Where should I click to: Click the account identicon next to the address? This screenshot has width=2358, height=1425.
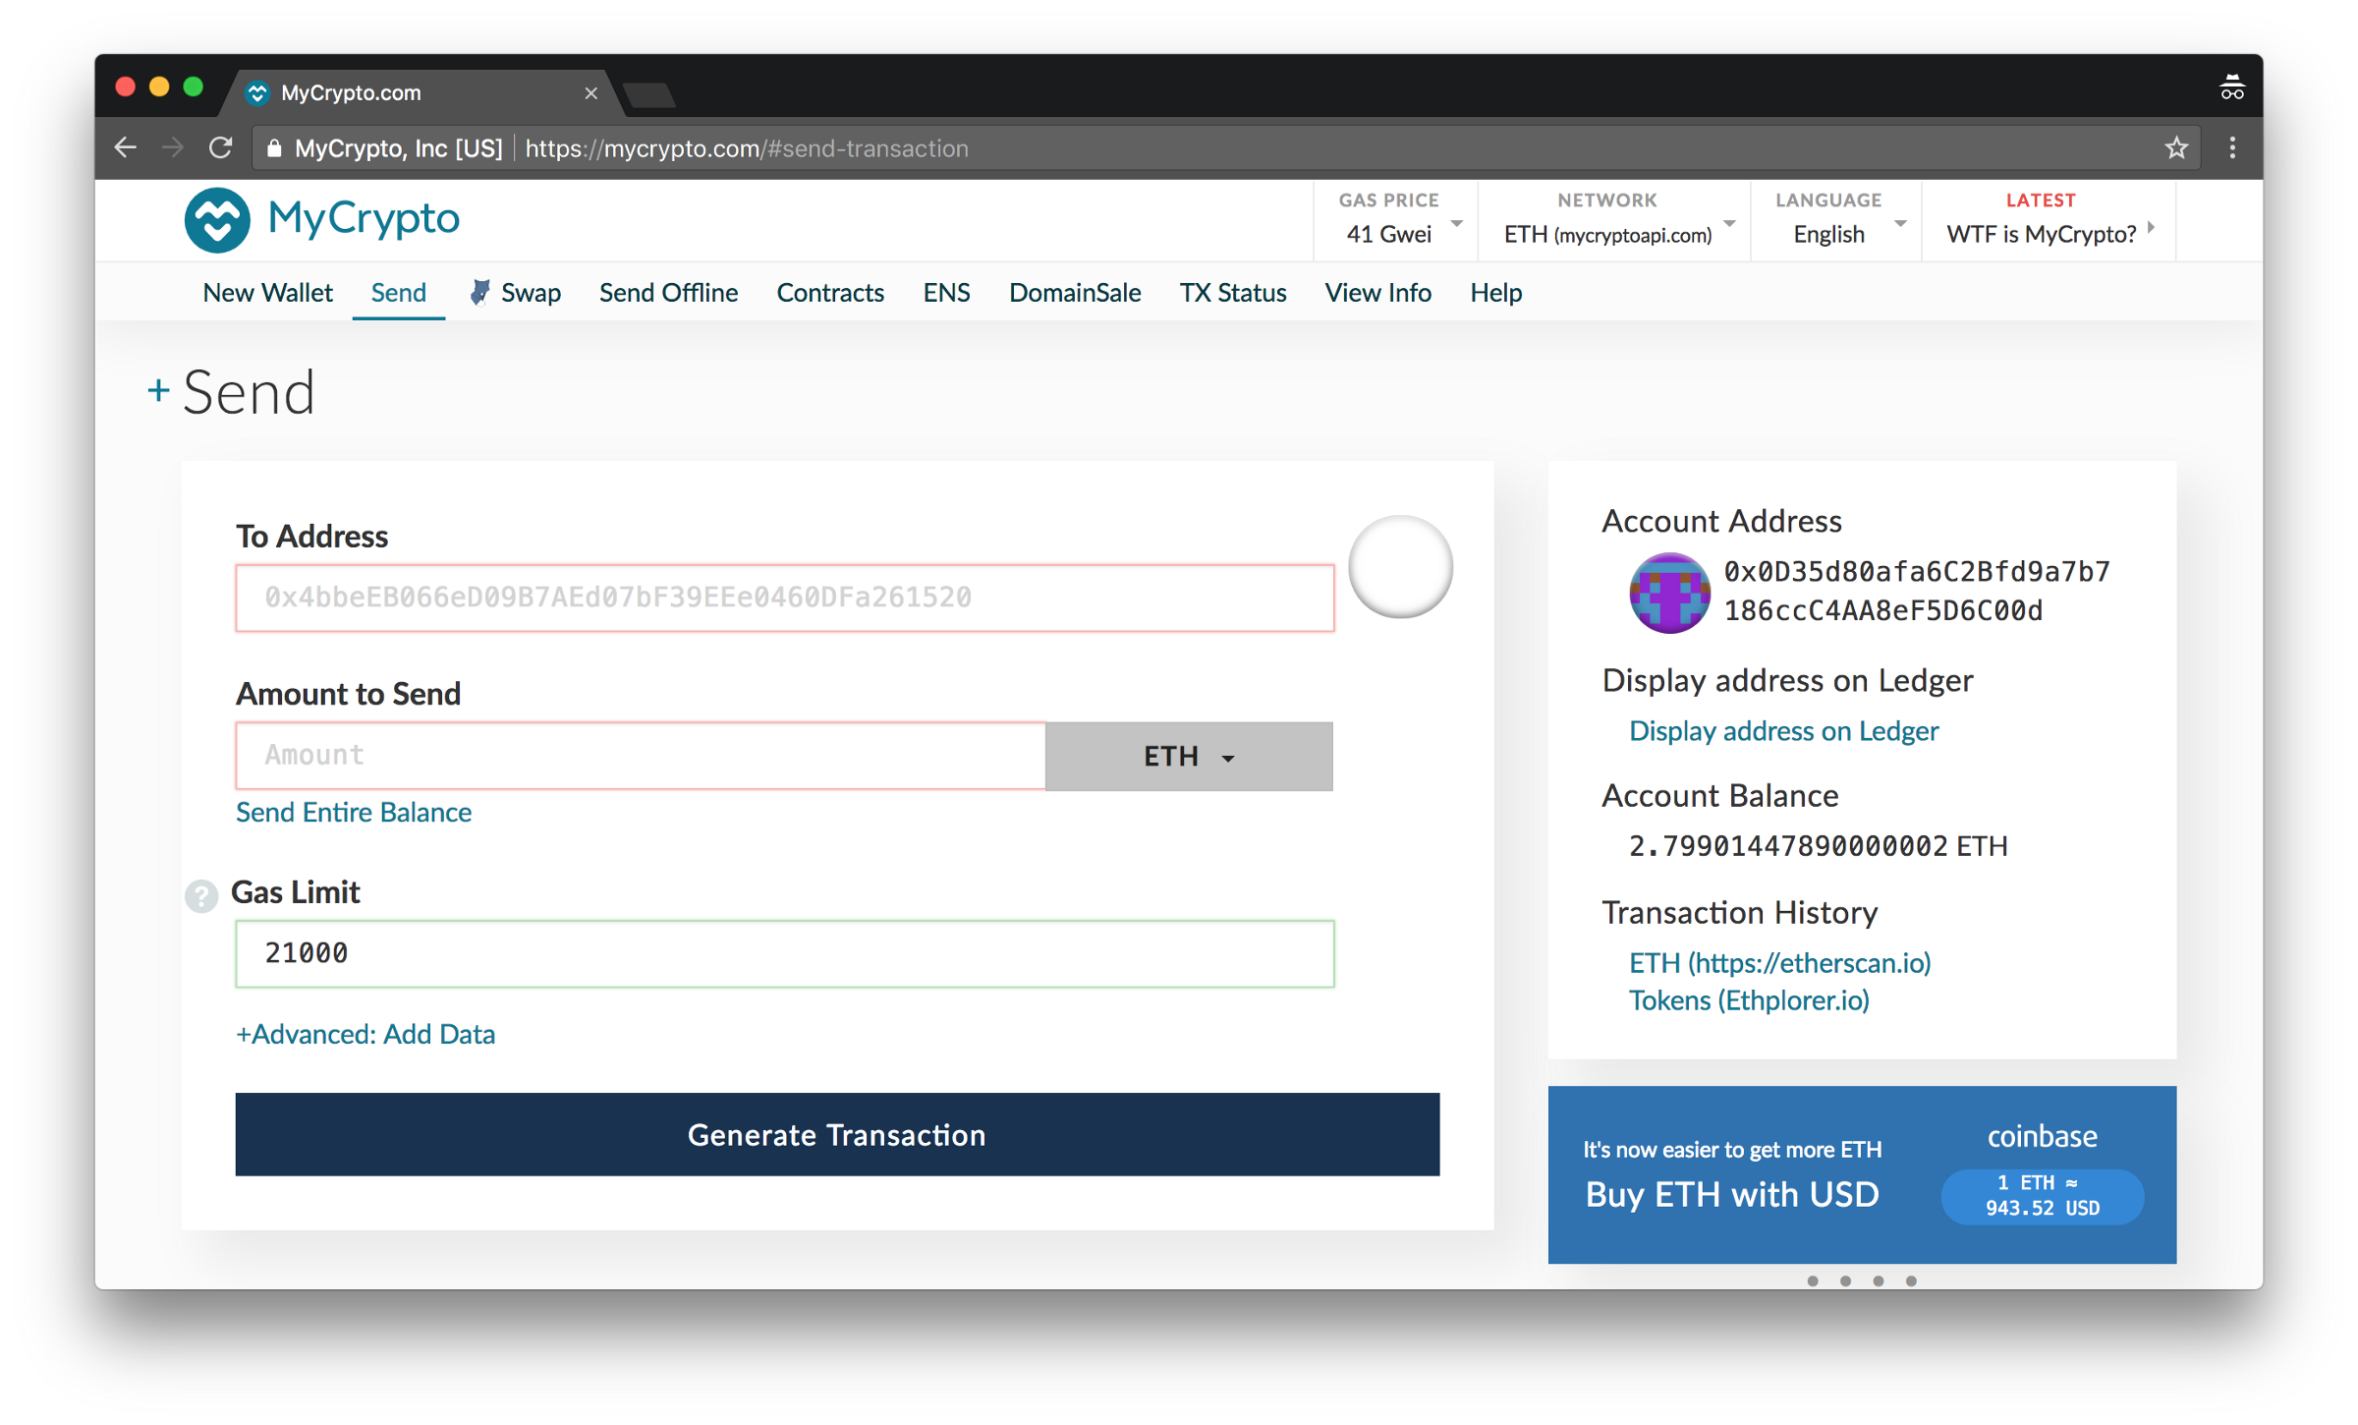tap(1668, 593)
